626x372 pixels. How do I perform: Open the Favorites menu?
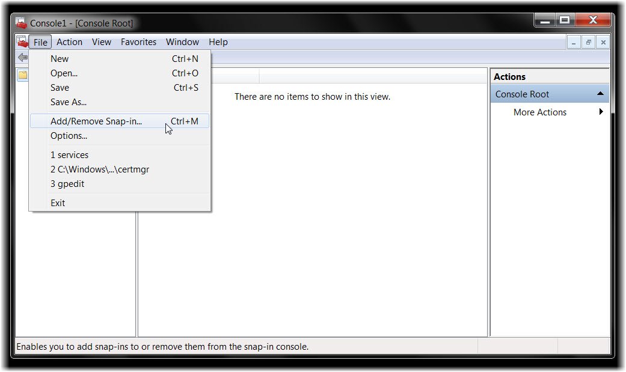138,42
